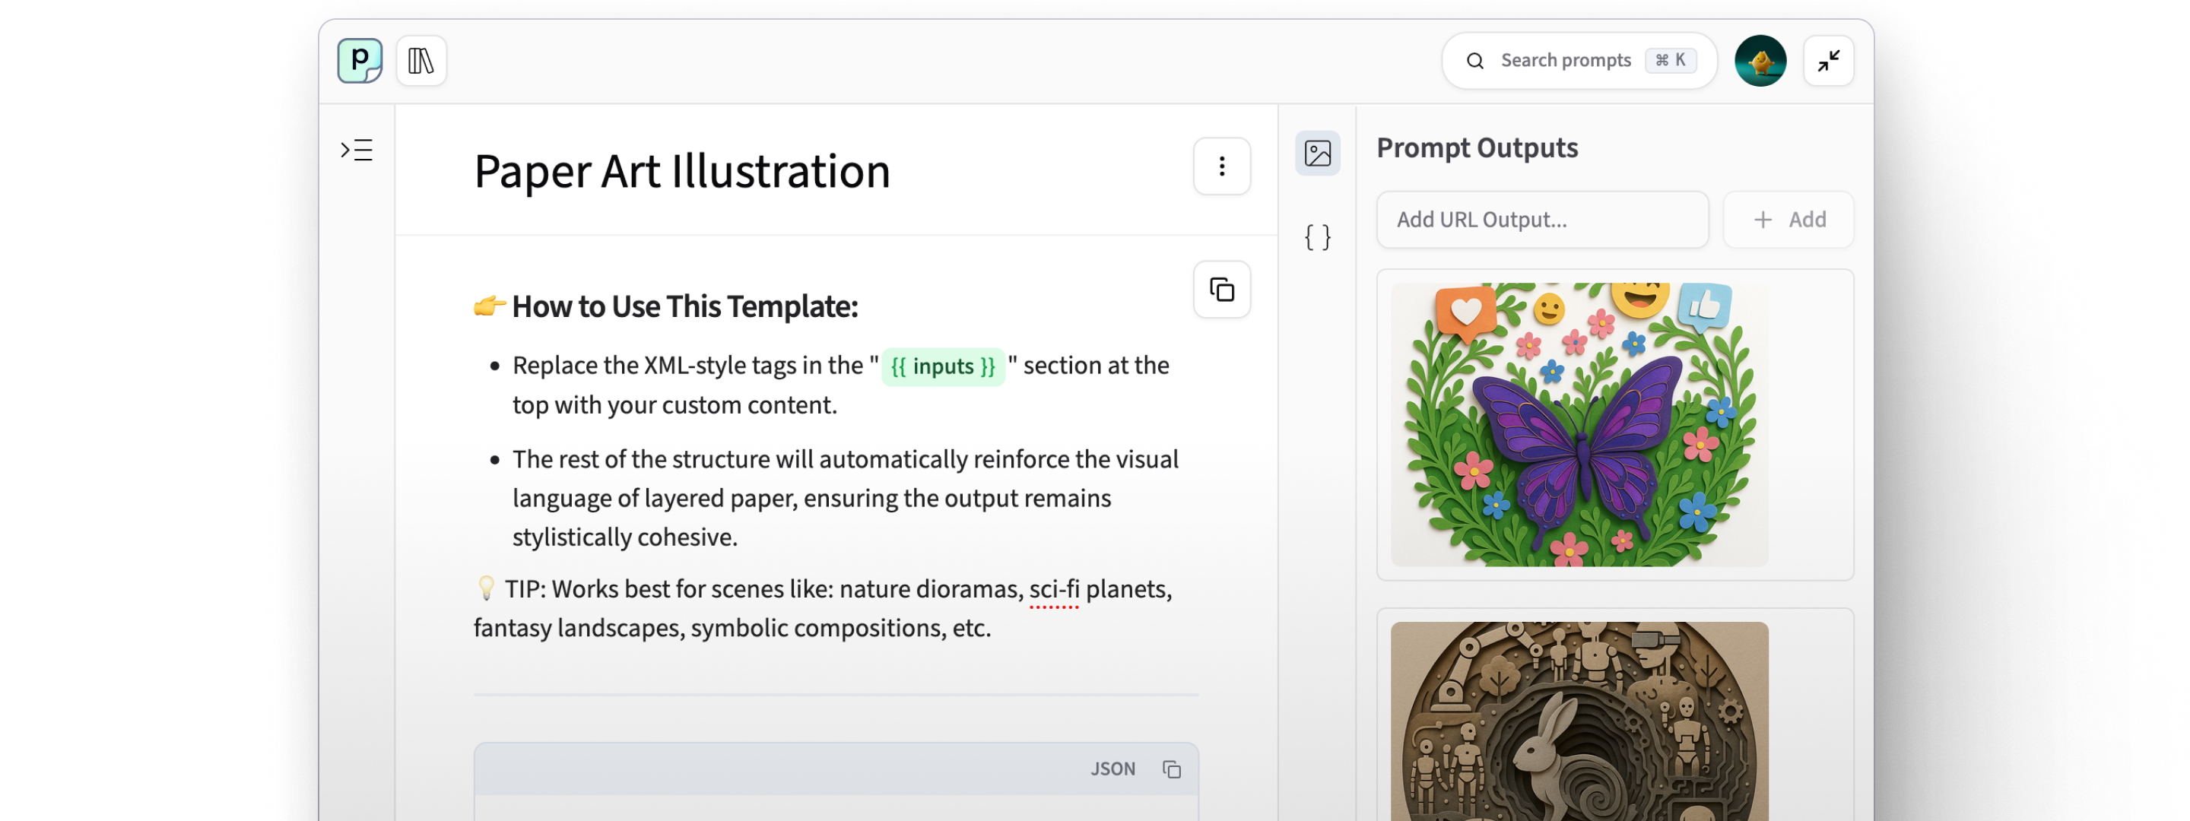Click the search magnifier icon
This screenshot has width=2190, height=821.
click(x=1475, y=61)
